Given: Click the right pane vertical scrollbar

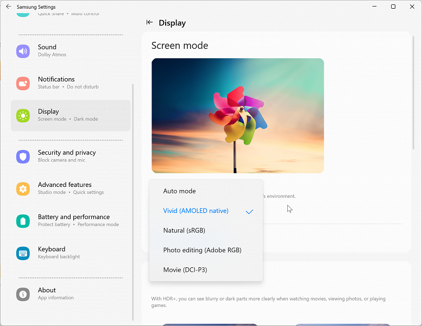Looking at the screenshot, I should point(414,92).
